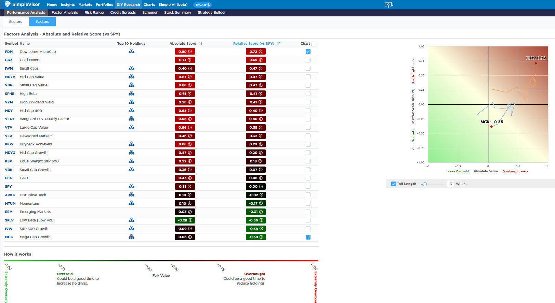The image size is (555, 303).
Task: Open the help screen icon in header
Action: [x=389, y=5]
